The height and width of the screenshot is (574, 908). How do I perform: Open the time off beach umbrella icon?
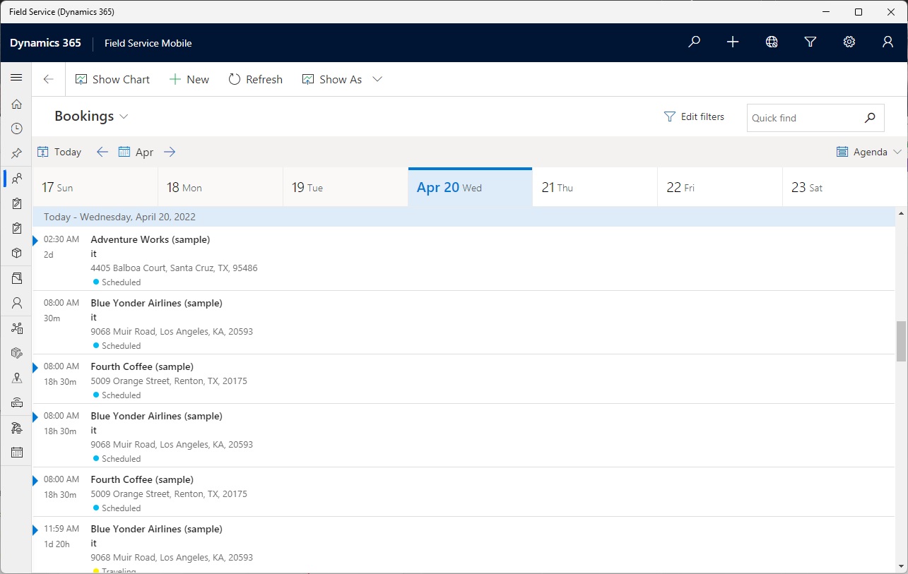click(x=16, y=428)
